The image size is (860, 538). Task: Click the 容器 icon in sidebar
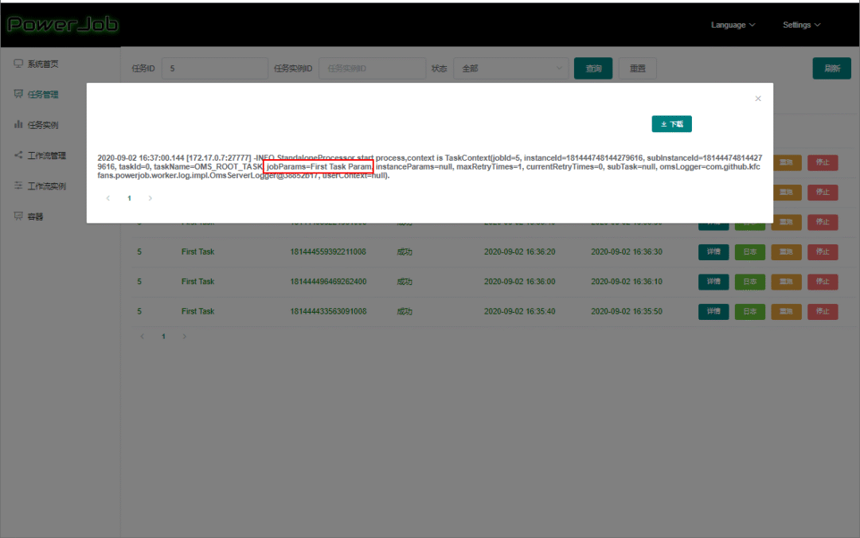[18, 216]
